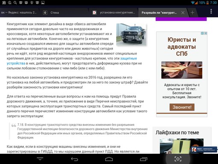The height and width of the screenshot is (164, 218).
Task: Tap the 7:30 clock in status bar
Action: [x=213, y=3]
